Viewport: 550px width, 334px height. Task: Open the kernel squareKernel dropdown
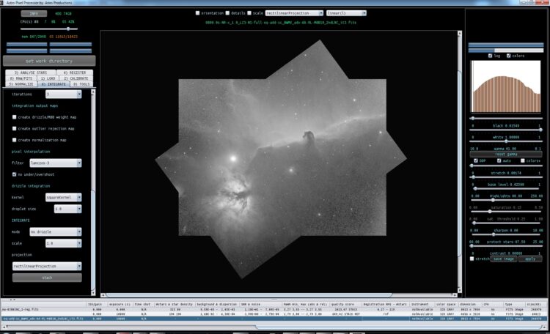point(64,197)
